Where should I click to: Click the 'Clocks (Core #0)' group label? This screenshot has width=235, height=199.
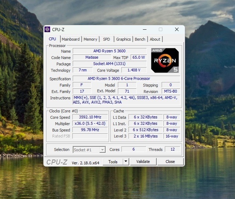pyautogui.click(x=64, y=111)
